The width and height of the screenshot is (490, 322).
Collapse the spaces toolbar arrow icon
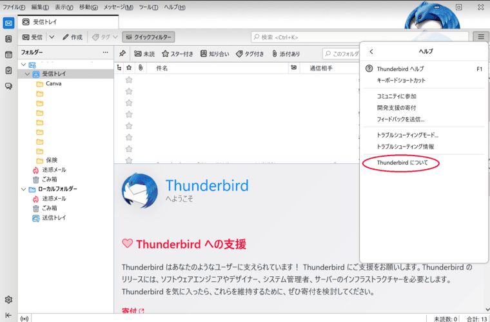[x=8, y=315]
